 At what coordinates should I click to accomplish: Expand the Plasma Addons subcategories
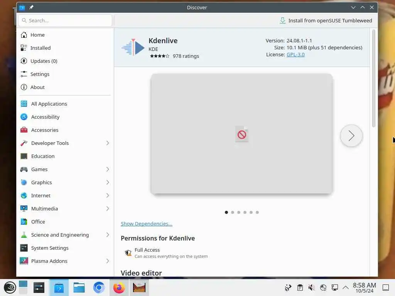tap(108, 261)
